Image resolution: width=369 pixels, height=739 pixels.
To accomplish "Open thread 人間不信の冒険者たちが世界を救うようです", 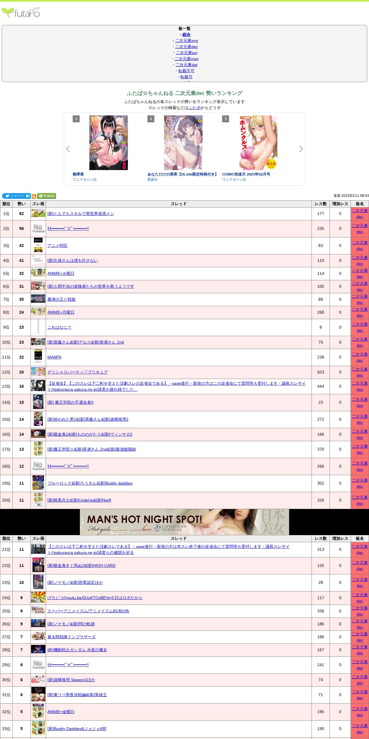I will [x=91, y=286].
